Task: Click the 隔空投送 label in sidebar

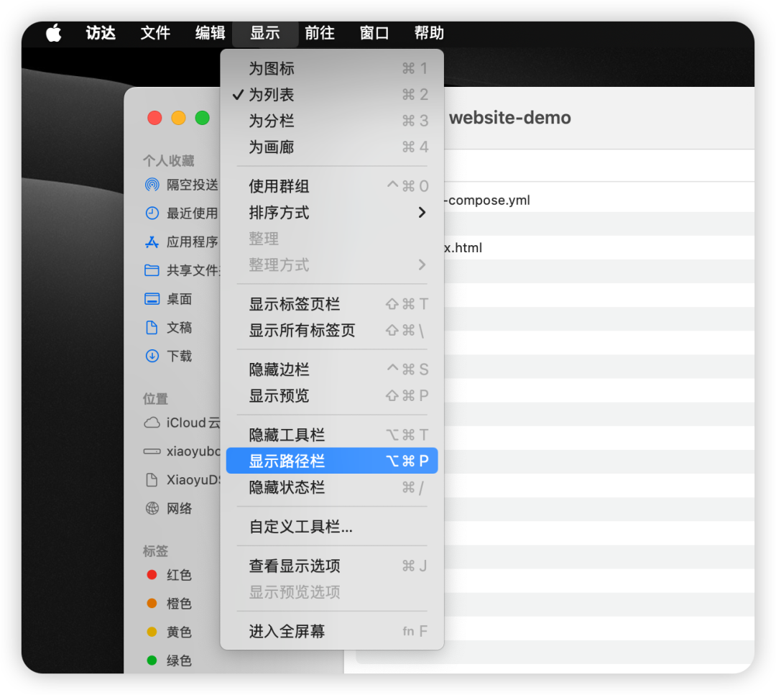Action: [x=193, y=185]
